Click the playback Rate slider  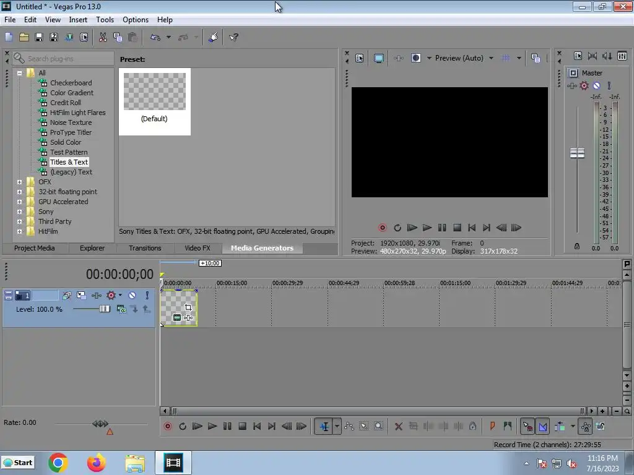pyautogui.click(x=100, y=424)
